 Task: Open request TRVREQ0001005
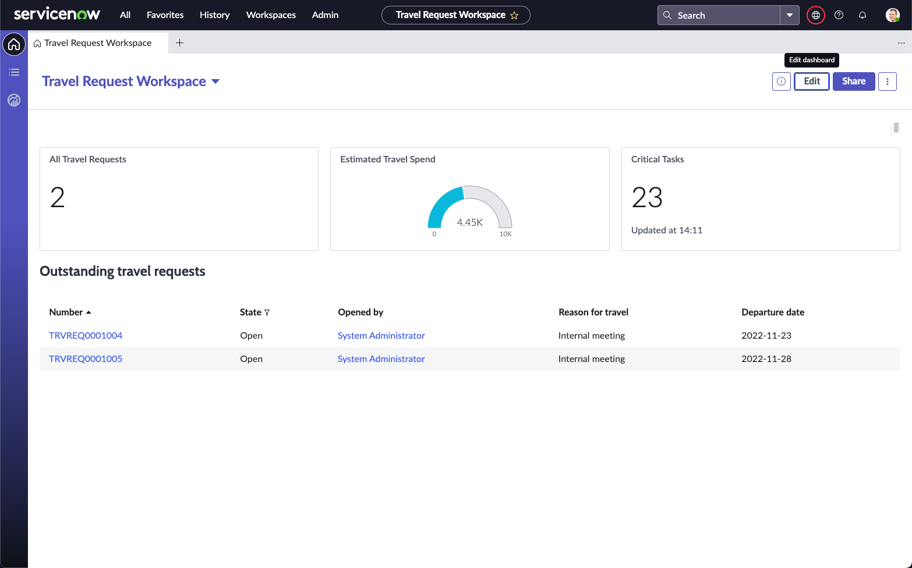coord(86,359)
